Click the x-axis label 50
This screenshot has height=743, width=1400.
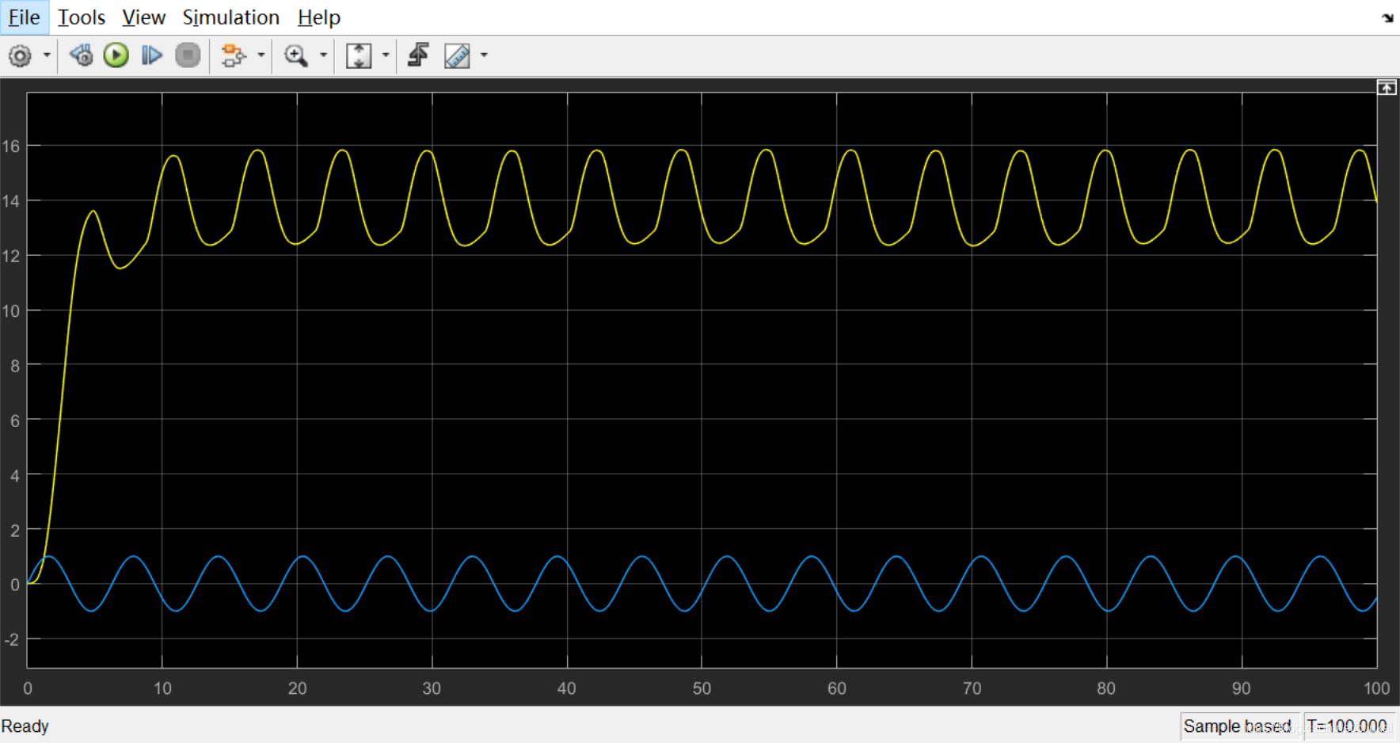tap(702, 688)
